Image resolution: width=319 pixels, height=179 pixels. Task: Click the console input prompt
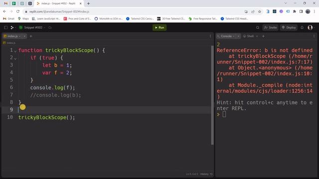[x=224, y=114]
